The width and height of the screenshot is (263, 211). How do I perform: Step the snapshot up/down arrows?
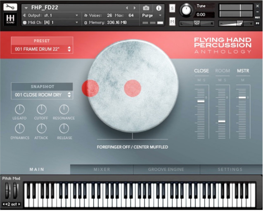click(69, 95)
